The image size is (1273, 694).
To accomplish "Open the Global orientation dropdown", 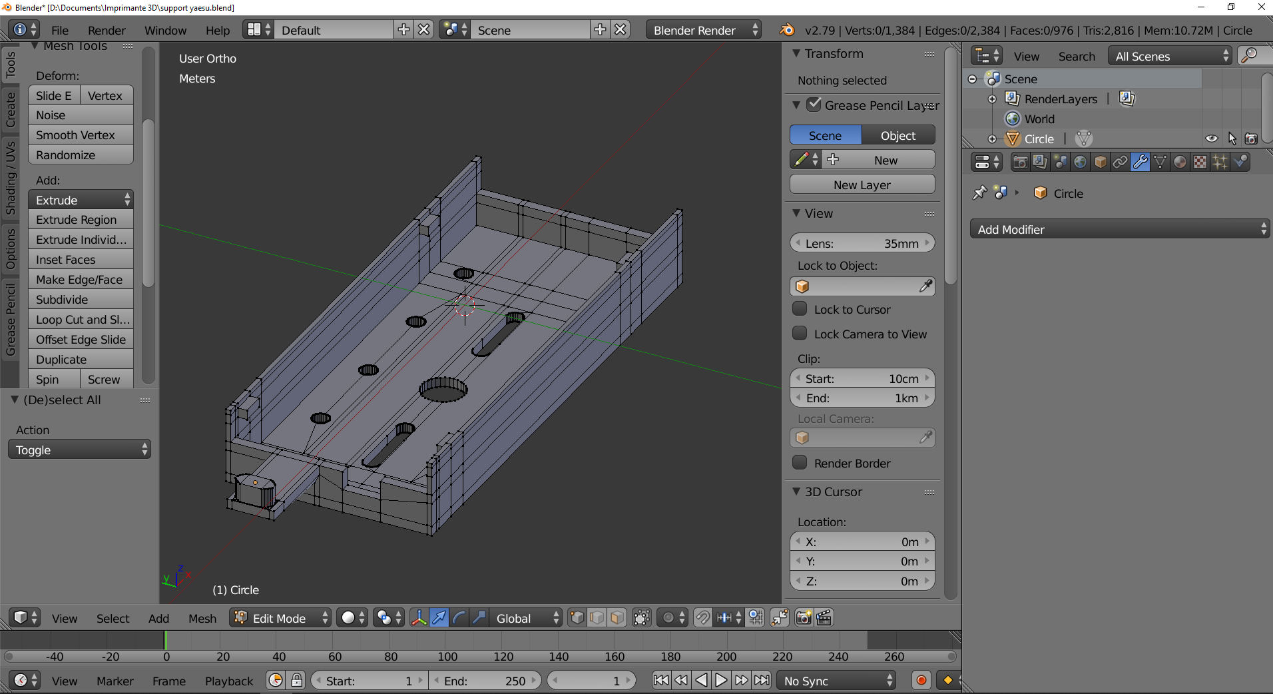I will pos(526,618).
